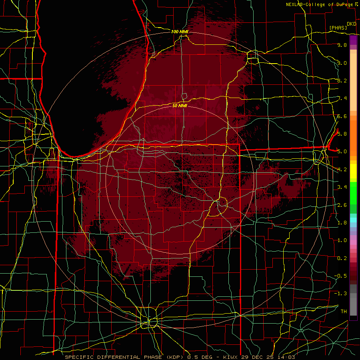This screenshot has height=360, width=360.
Task: Click the 5.0 legend value
Action: click(342, 152)
